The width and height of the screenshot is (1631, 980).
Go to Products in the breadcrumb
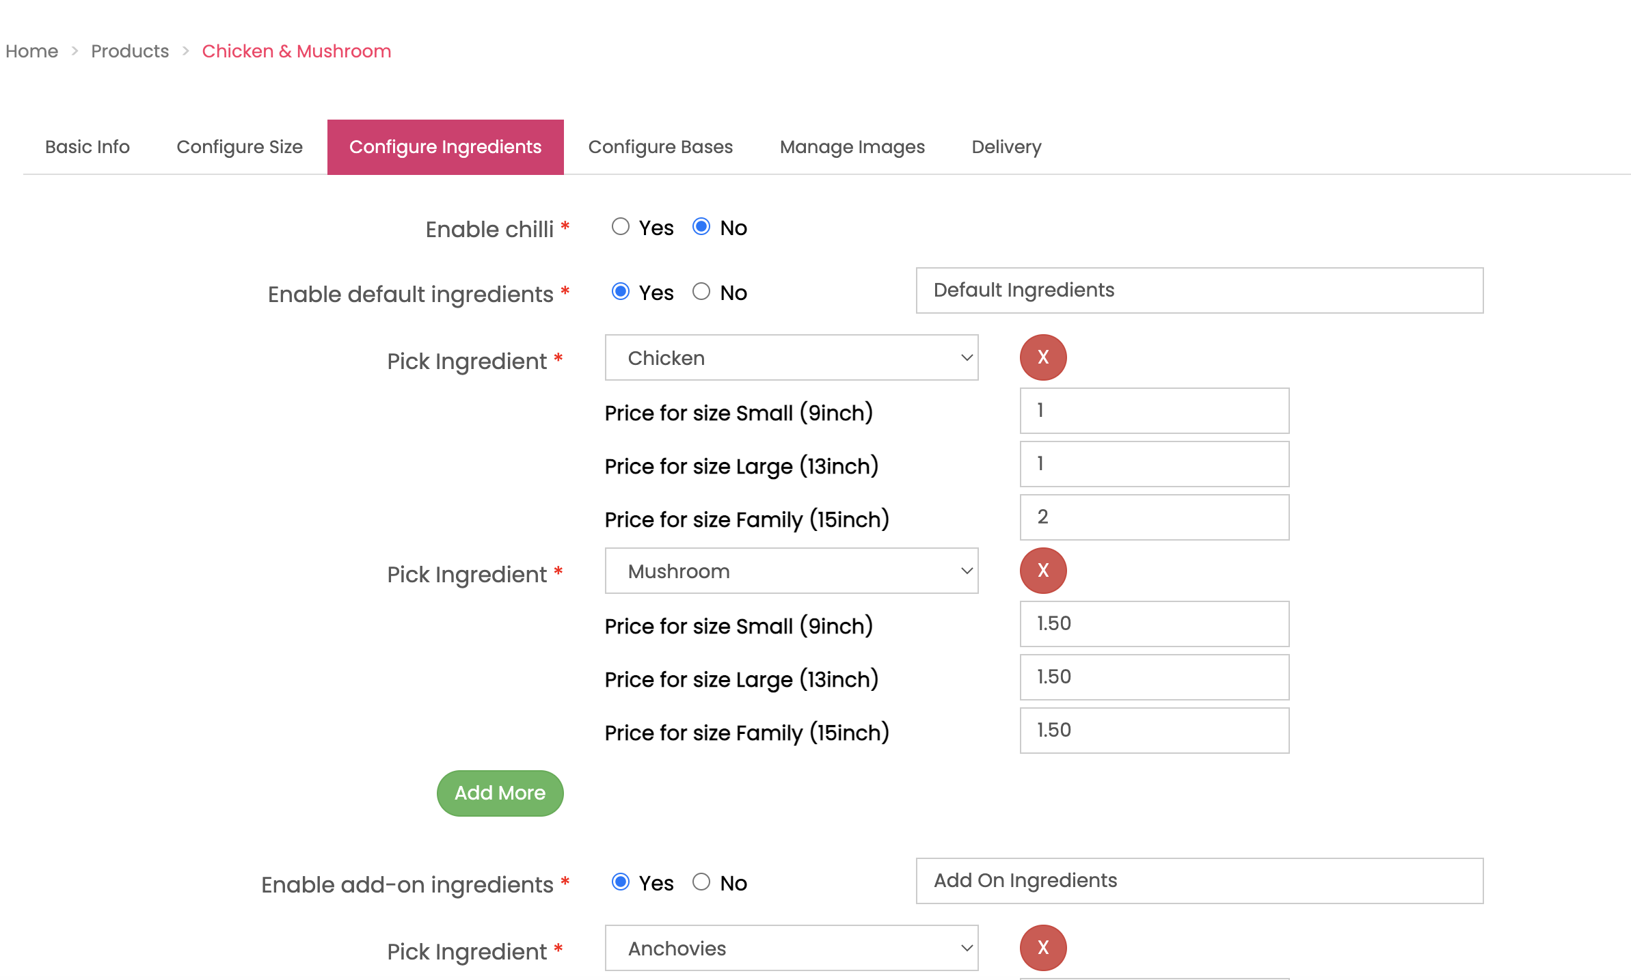coord(129,51)
